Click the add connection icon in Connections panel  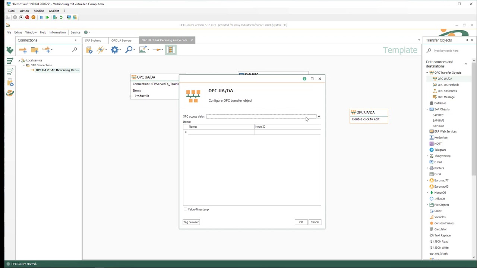coord(23,50)
